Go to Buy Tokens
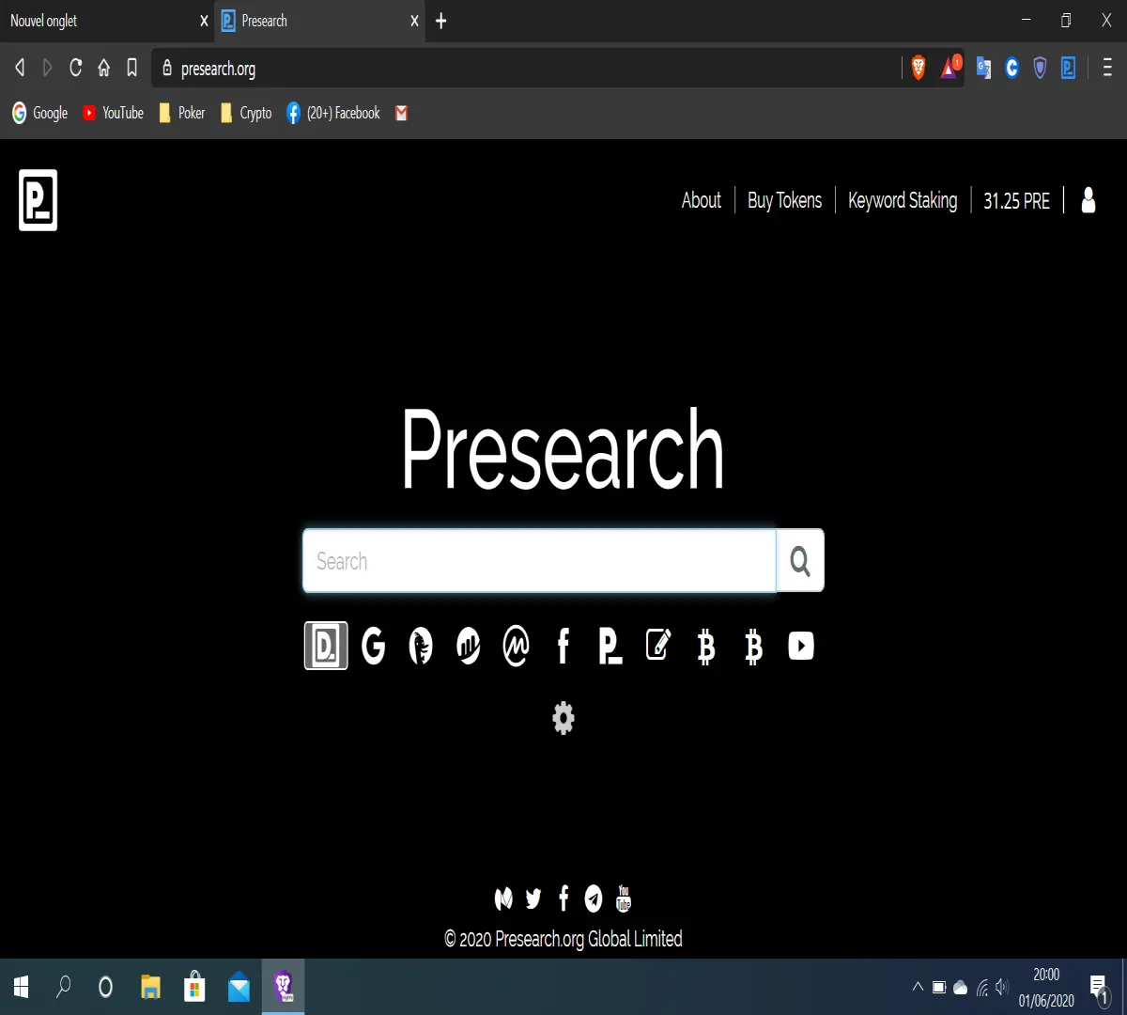The width and height of the screenshot is (1127, 1015). coord(784,200)
